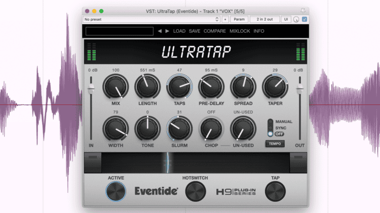This screenshot has height=213, width=380.
Task: Click the right ribbon end pad
Action: [298, 163]
